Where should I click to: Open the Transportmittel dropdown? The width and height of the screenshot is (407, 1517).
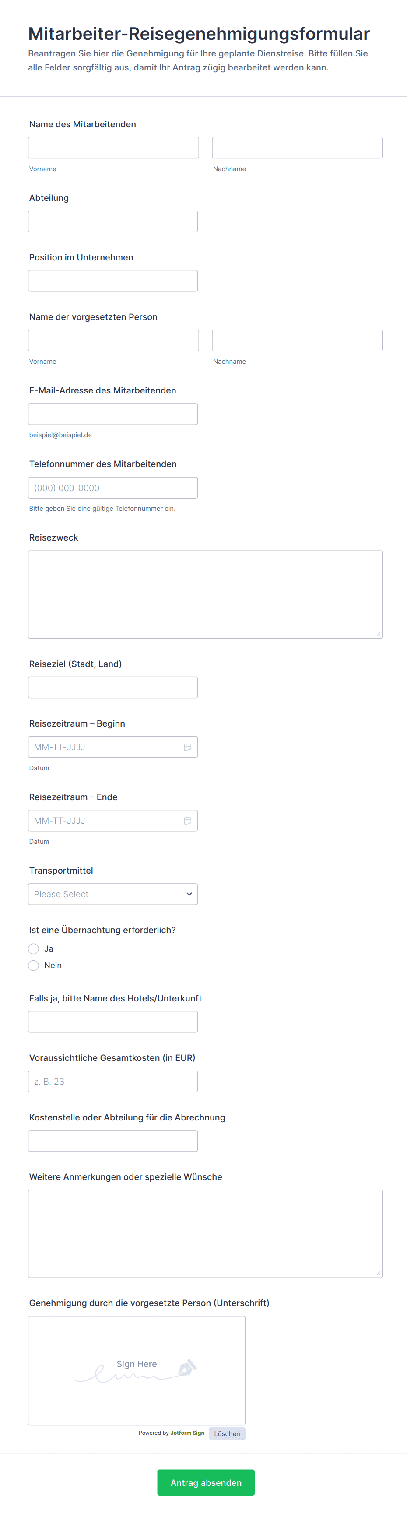coord(113,894)
